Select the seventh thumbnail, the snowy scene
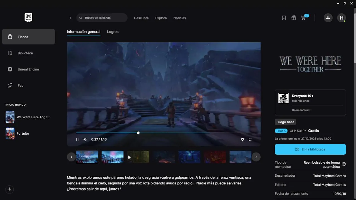This screenshot has width=356, height=200. (240, 157)
